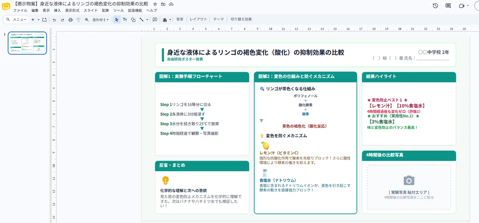Image resolution: width=479 pixels, height=223 pixels.
Task: Click the lemon emoji icon
Action: 265,146
